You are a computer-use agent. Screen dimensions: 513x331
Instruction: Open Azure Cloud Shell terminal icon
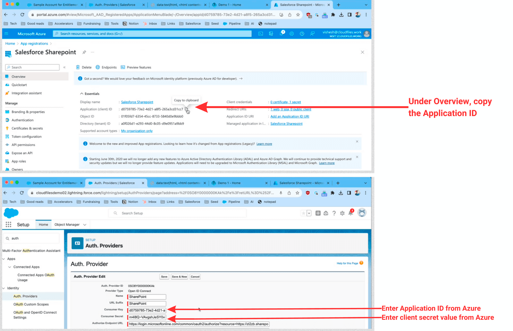[260, 34]
